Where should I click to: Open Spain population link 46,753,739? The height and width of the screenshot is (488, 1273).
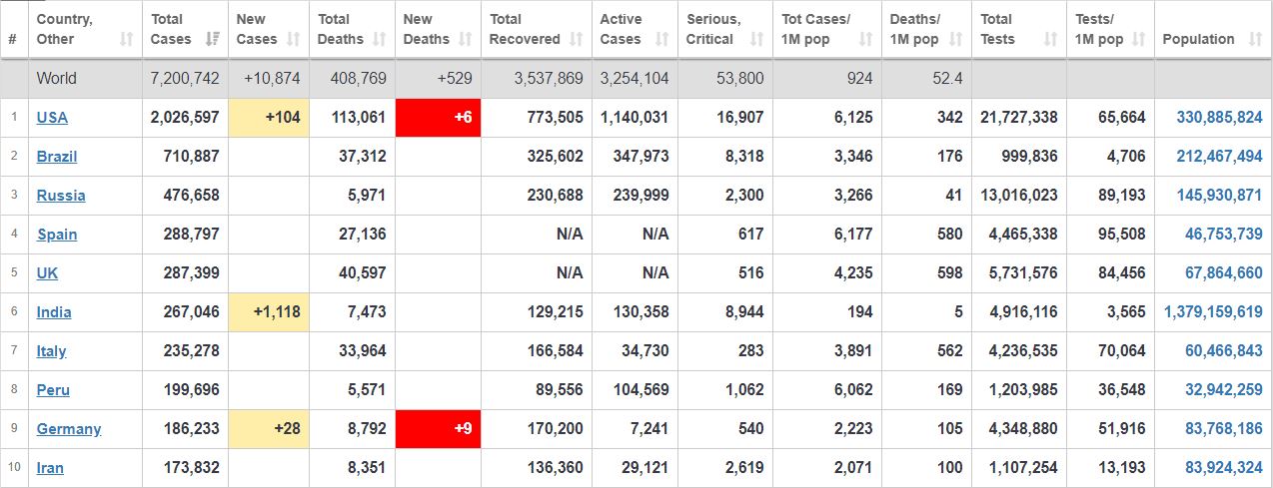(x=1224, y=234)
